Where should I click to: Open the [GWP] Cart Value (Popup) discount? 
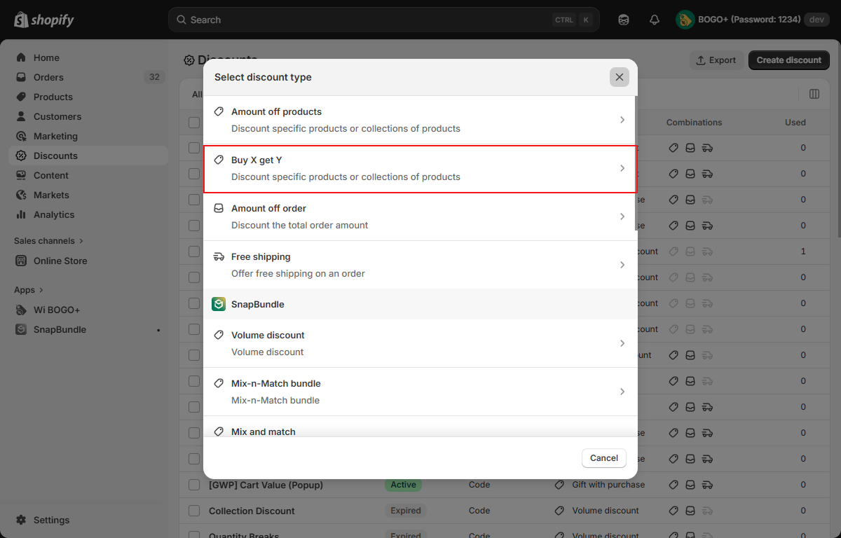click(x=266, y=485)
